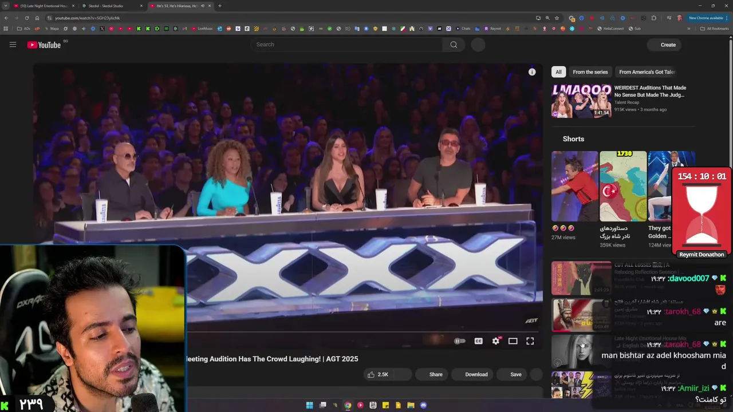
Task: Open Chrome extensions puzzle icon
Action: pos(654,18)
